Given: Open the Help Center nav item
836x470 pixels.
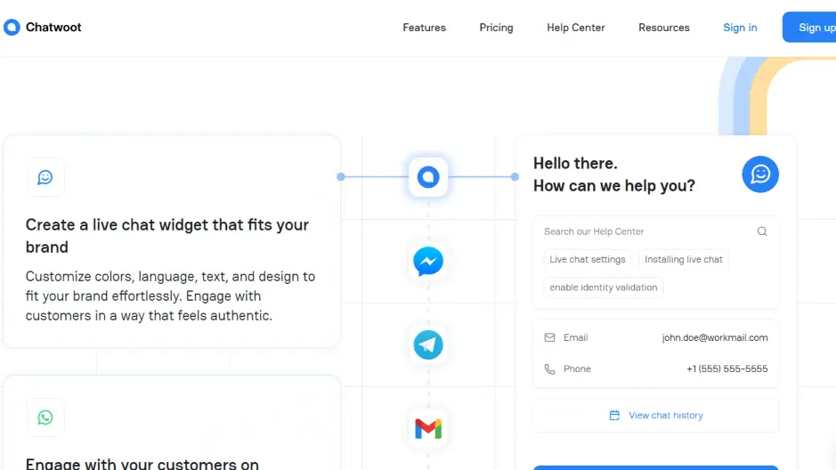Looking at the screenshot, I should click(x=576, y=28).
